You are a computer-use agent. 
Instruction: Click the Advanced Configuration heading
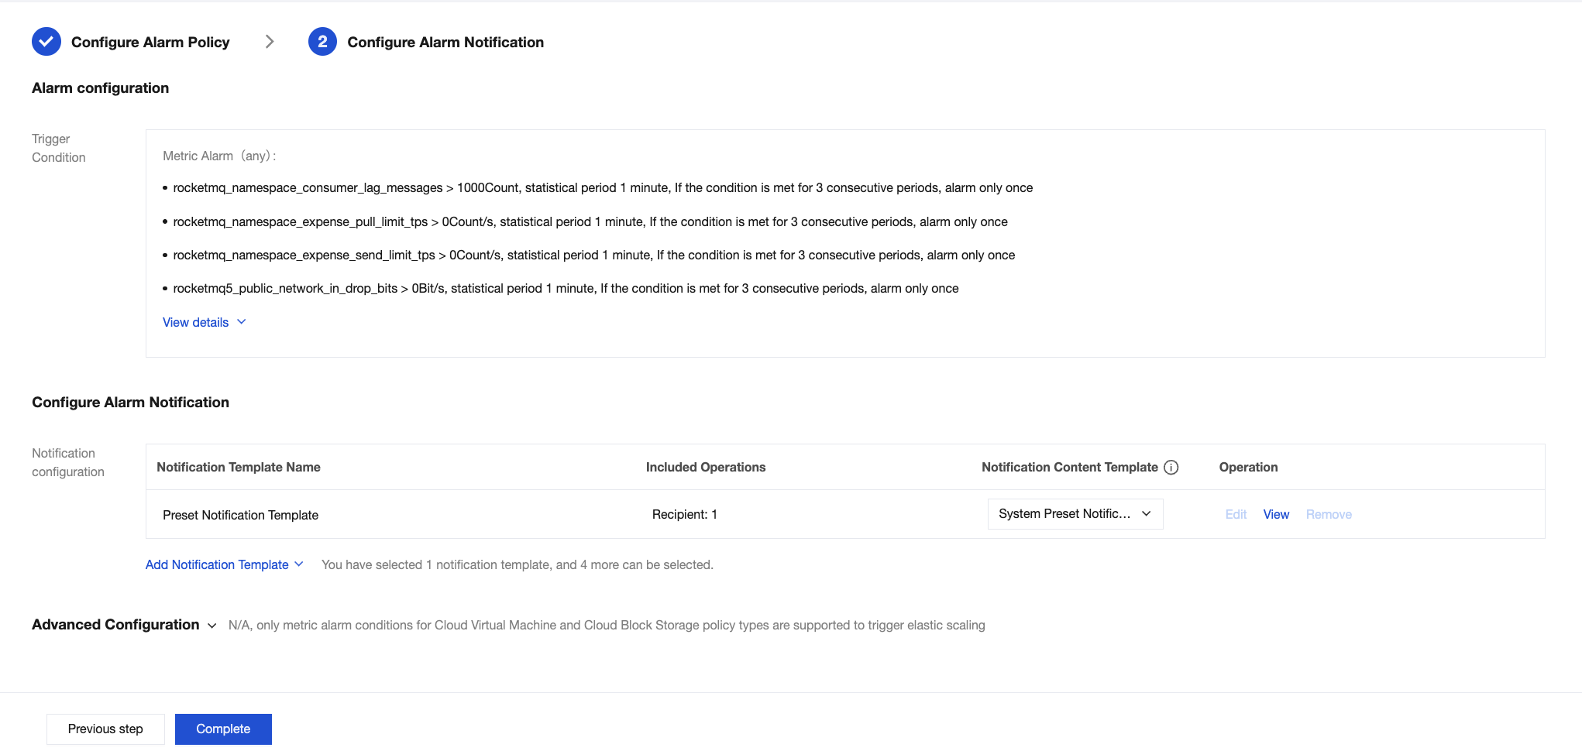click(115, 625)
